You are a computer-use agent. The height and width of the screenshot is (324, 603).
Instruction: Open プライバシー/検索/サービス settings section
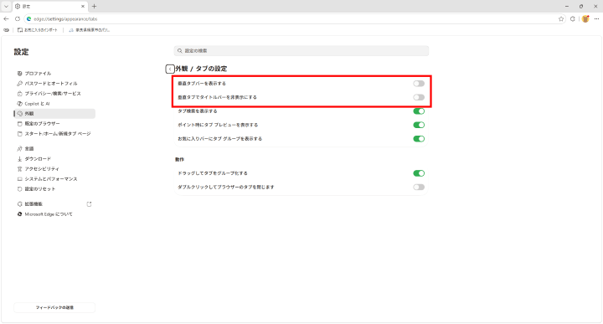(54, 94)
